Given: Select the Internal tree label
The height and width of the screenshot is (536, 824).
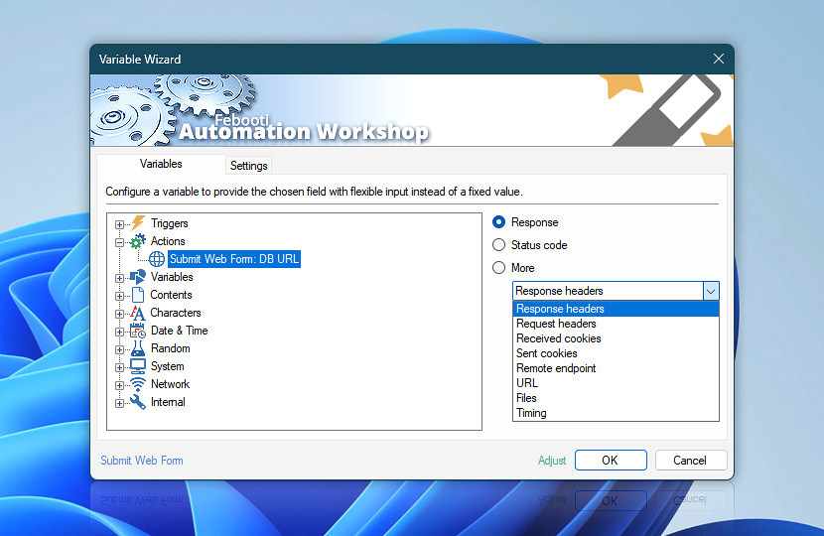Looking at the screenshot, I should click(168, 402).
